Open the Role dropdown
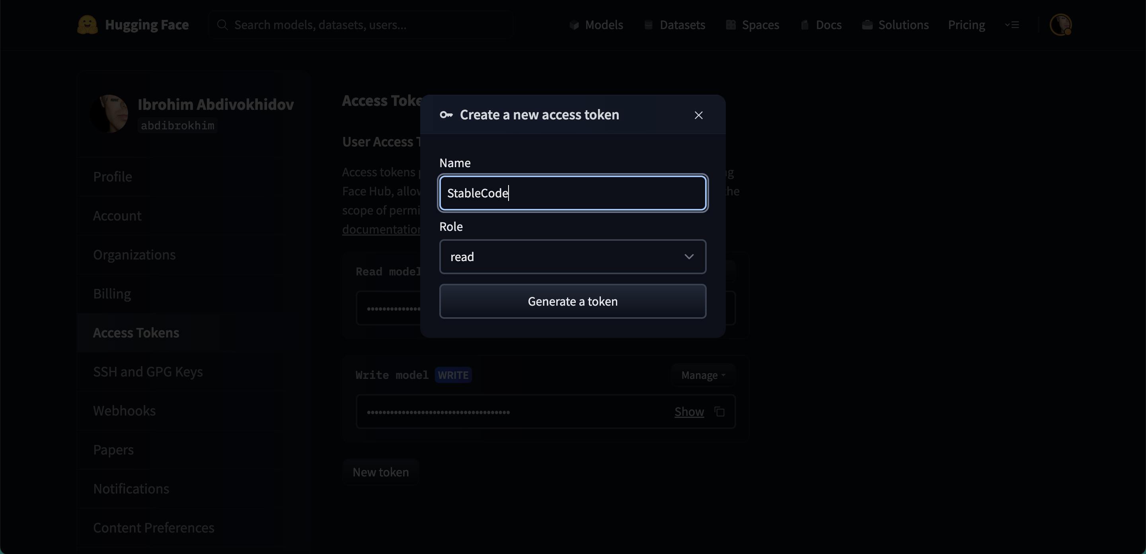Viewport: 1146px width, 554px height. point(572,257)
